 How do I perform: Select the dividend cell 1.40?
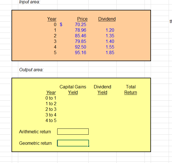pyautogui.click(x=110, y=41)
